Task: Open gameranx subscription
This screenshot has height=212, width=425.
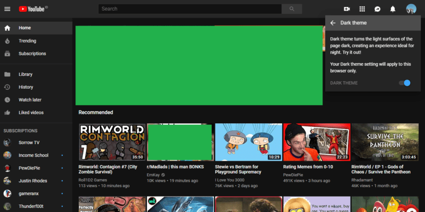Action: pyautogui.click(x=36, y=193)
